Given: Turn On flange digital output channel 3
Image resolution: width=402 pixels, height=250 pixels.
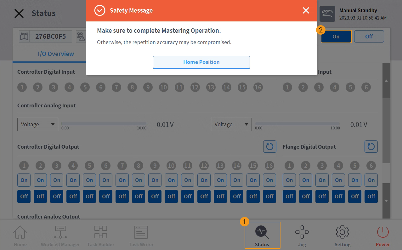Looking at the screenshot, I should pos(322,180).
